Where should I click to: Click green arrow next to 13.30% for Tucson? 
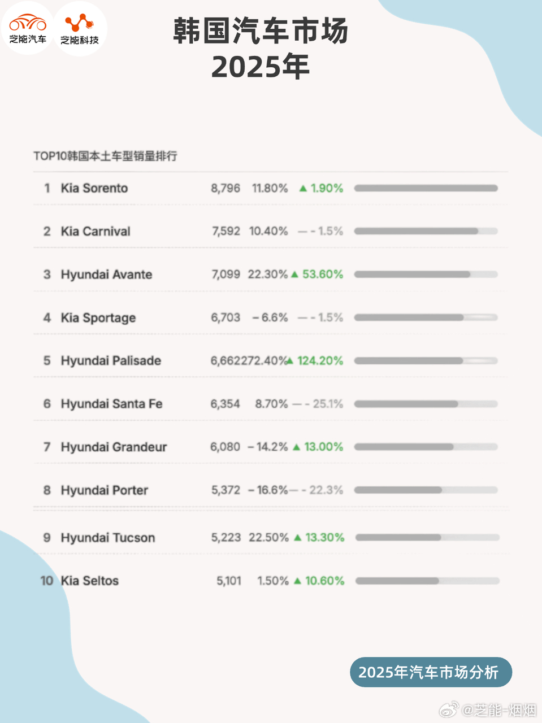pyautogui.click(x=298, y=538)
